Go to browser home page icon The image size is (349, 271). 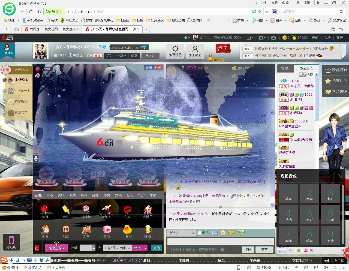point(39,12)
